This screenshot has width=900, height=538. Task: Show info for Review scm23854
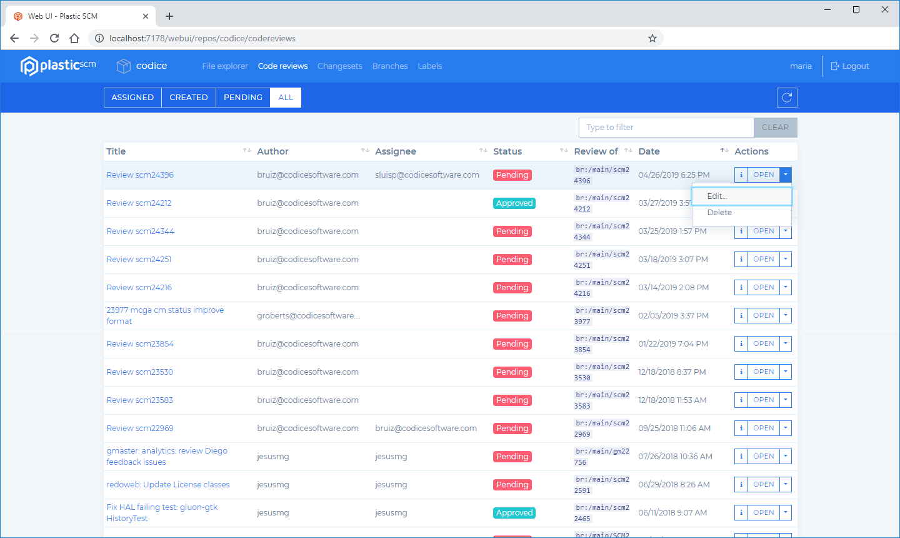tap(741, 344)
